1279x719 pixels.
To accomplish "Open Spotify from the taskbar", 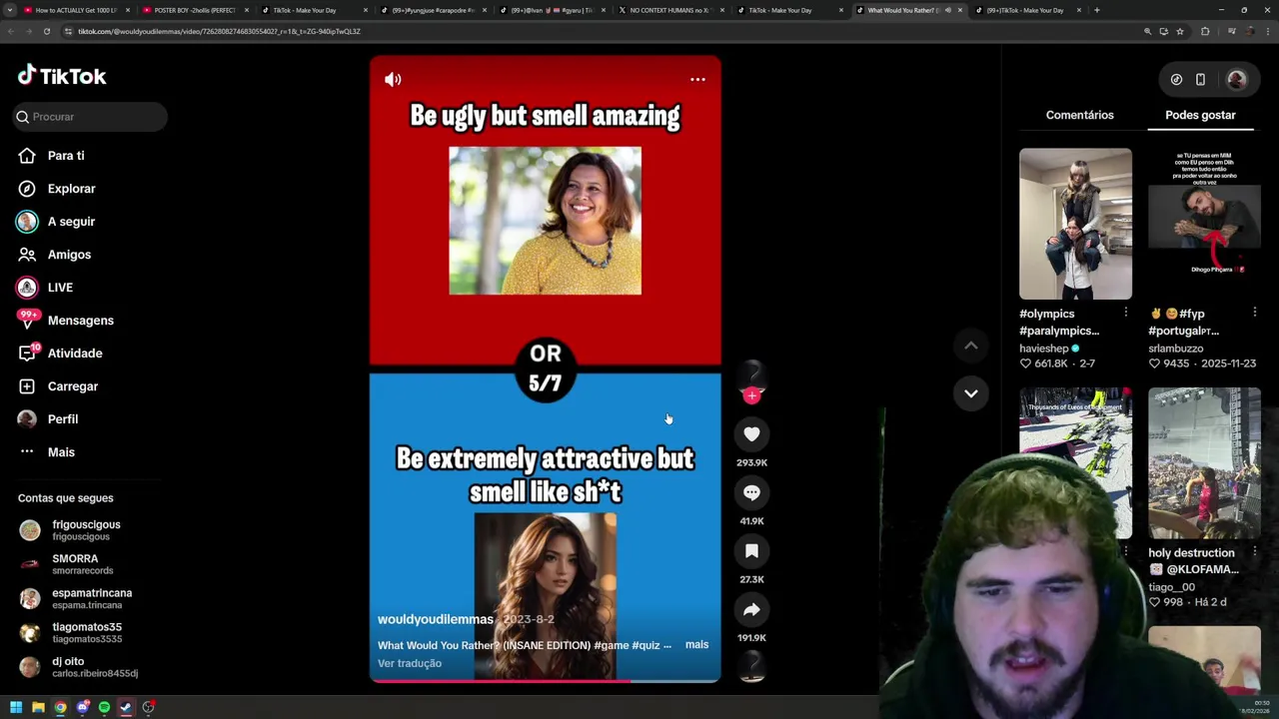I will (104, 707).
